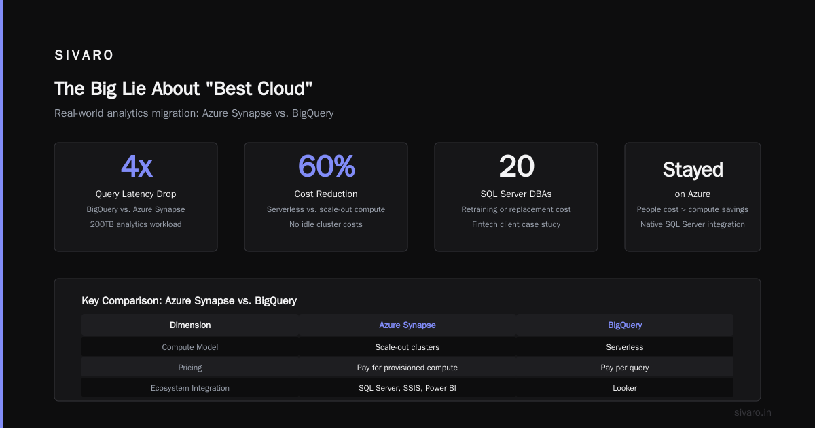Click the Dimension column header
The width and height of the screenshot is (815, 428).
(x=190, y=325)
